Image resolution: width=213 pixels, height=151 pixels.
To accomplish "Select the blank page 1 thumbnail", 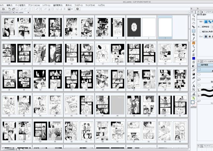I will point(165,27).
